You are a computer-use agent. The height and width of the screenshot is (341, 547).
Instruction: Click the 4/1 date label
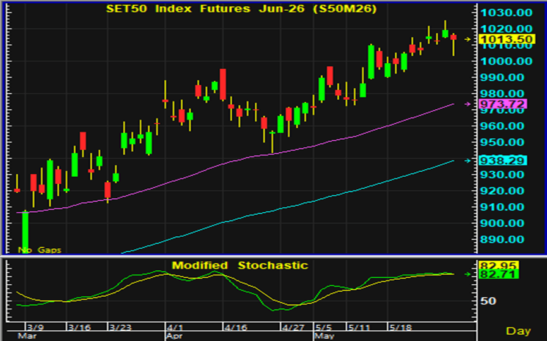(x=175, y=327)
